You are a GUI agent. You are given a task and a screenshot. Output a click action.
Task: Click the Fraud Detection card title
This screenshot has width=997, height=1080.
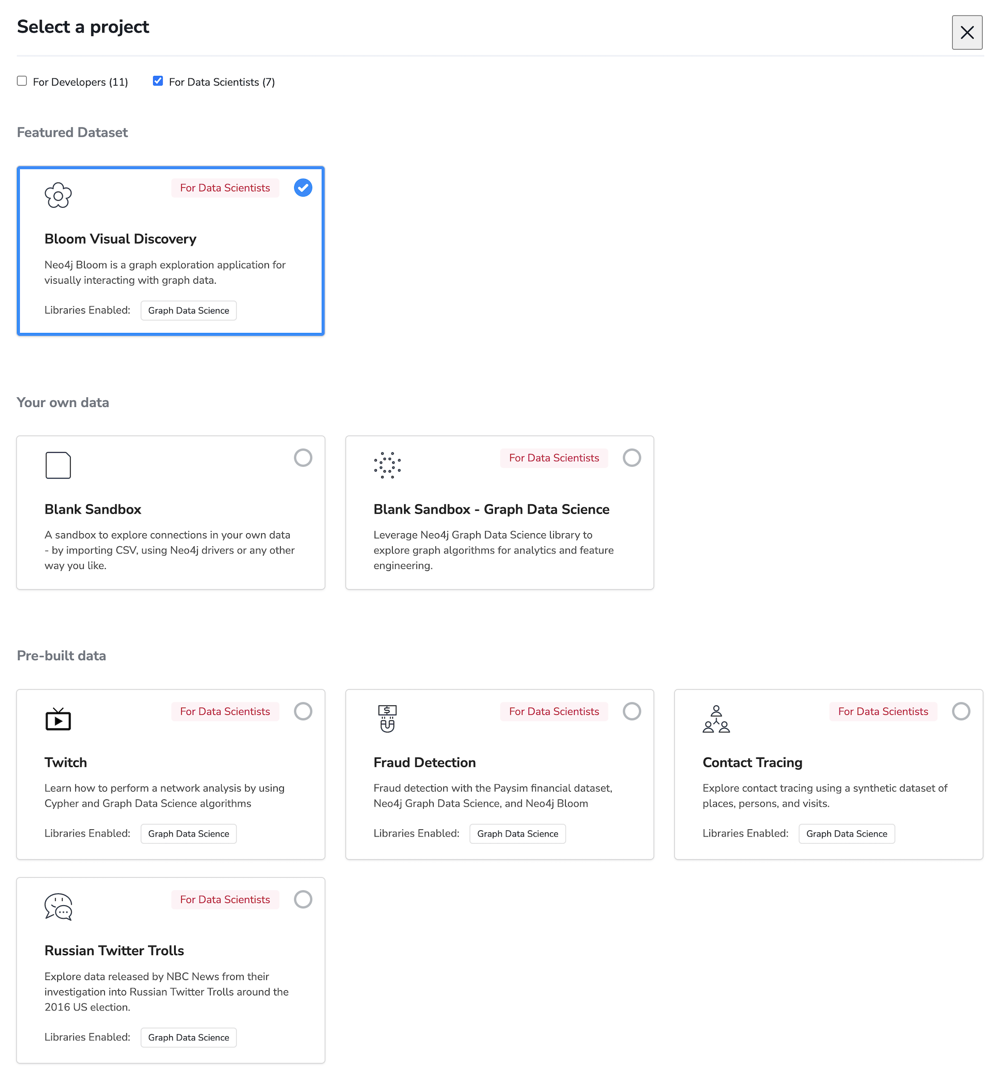point(425,762)
